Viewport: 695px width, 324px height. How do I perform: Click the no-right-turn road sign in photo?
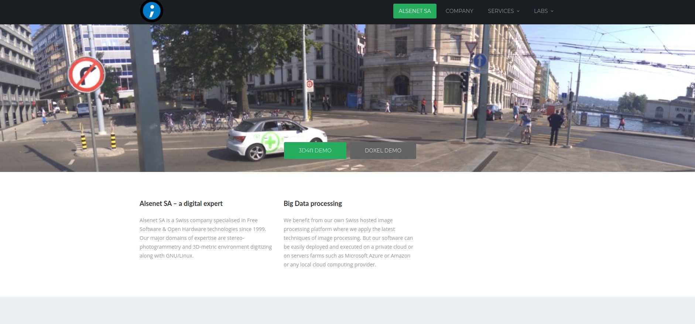coord(86,75)
